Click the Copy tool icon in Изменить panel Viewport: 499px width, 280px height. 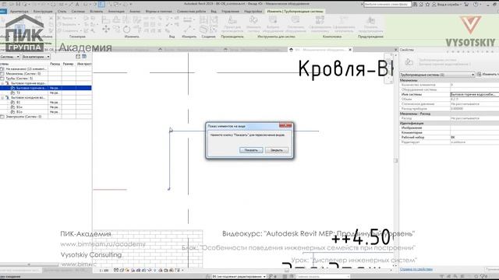[116, 30]
